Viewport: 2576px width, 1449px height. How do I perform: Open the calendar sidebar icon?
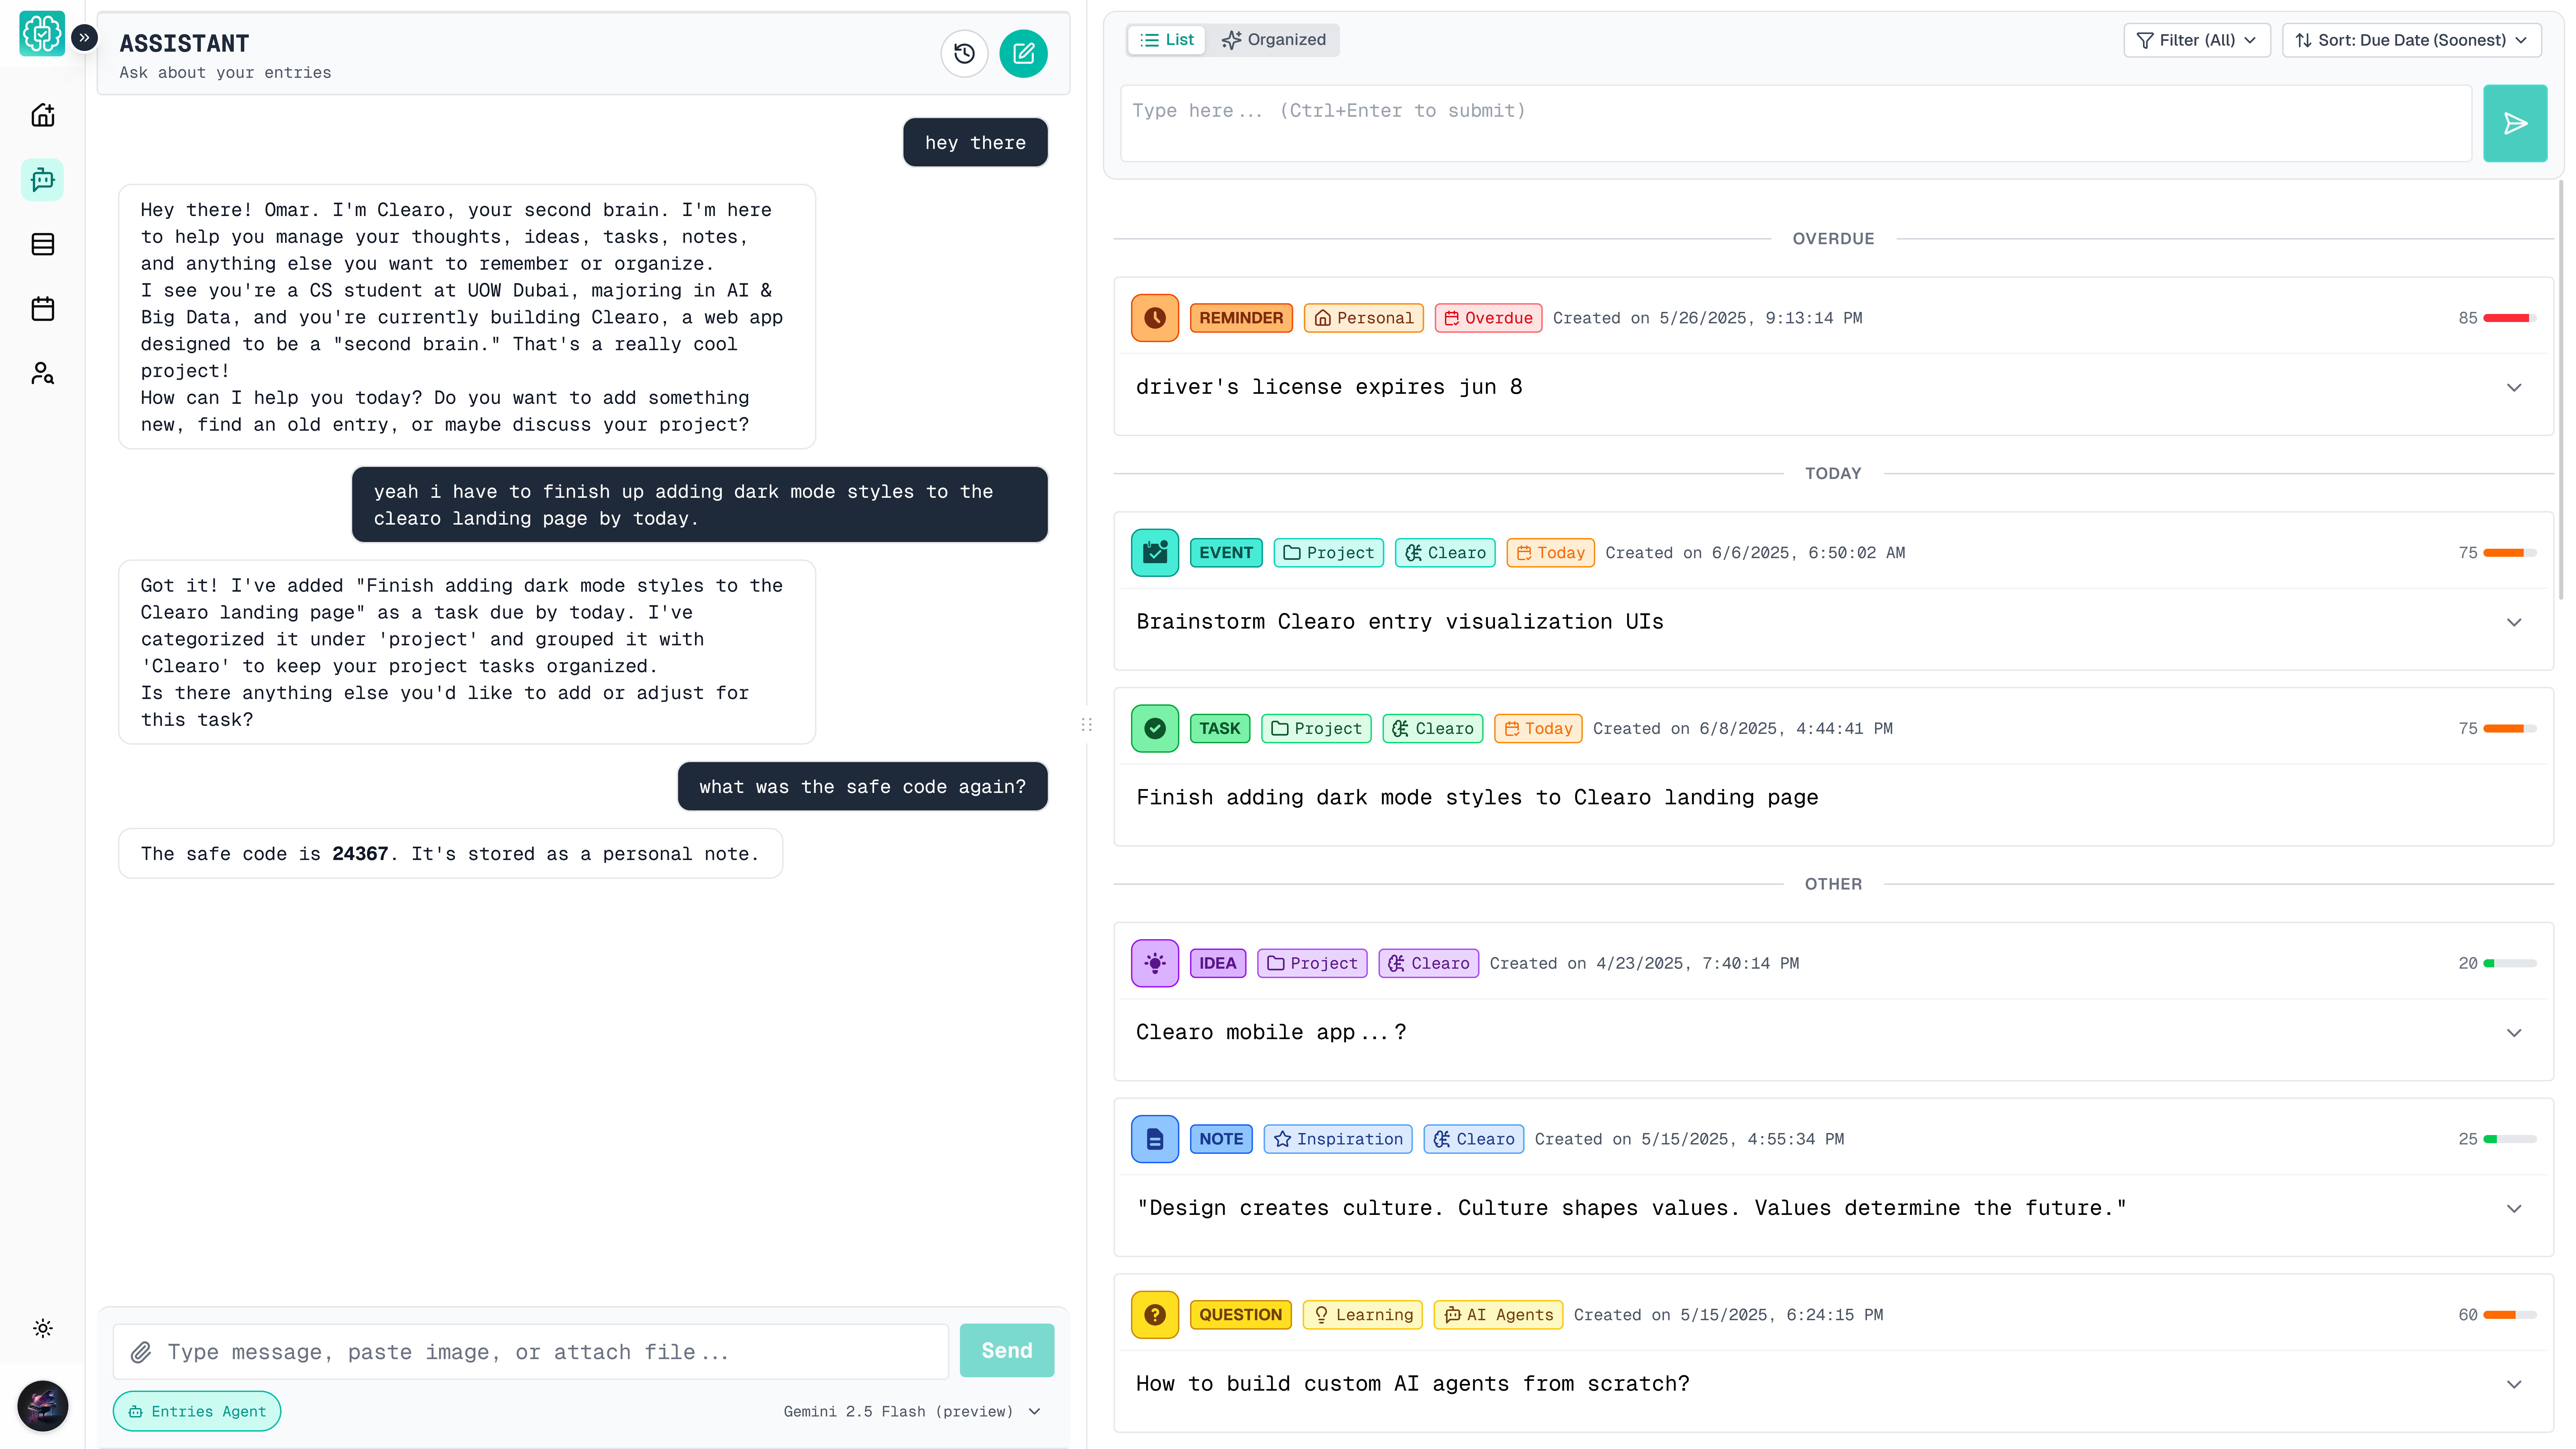pyautogui.click(x=43, y=309)
